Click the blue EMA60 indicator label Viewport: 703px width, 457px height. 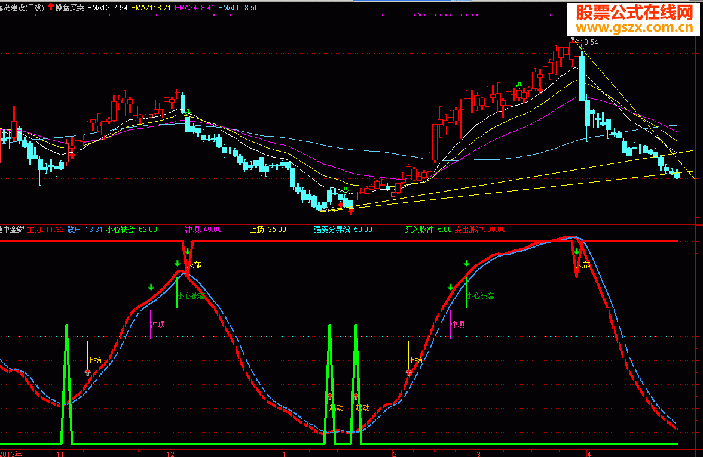point(238,8)
